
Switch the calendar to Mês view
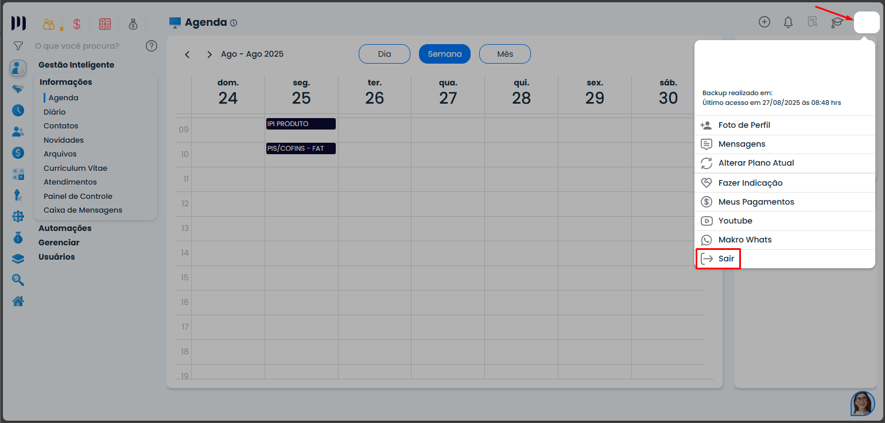[505, 54]
